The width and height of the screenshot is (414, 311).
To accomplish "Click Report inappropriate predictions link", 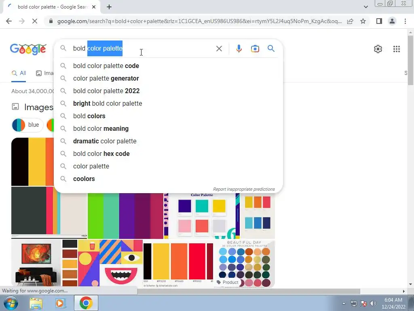I will tap(244, 190).
